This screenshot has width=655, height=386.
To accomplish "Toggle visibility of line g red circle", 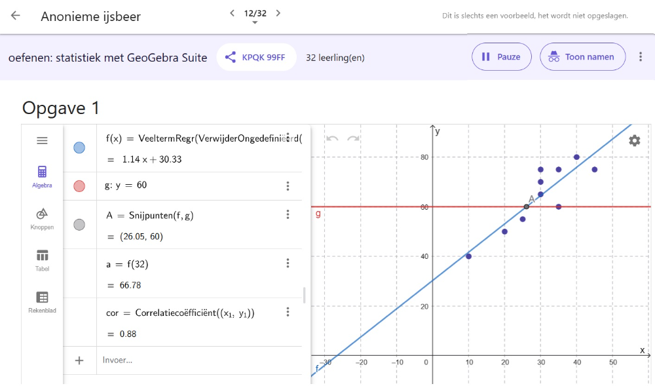I will tap(79, 186).
